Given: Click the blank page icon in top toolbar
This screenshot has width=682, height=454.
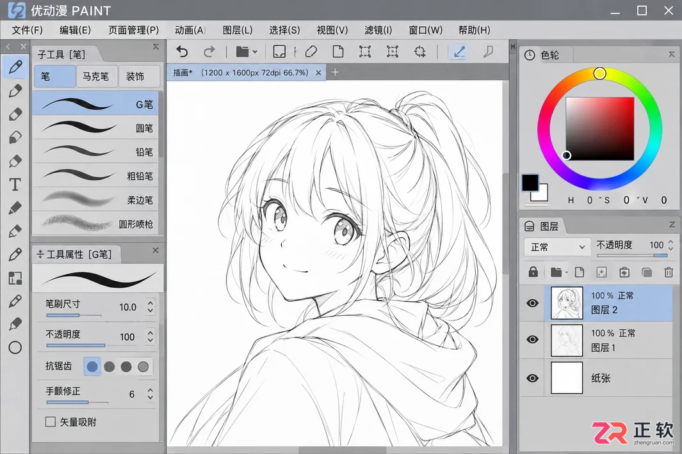Looking at the screenshot, I should (338, 52).
